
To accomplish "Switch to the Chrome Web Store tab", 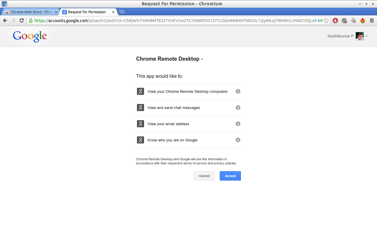I will (x=31, y=12).
